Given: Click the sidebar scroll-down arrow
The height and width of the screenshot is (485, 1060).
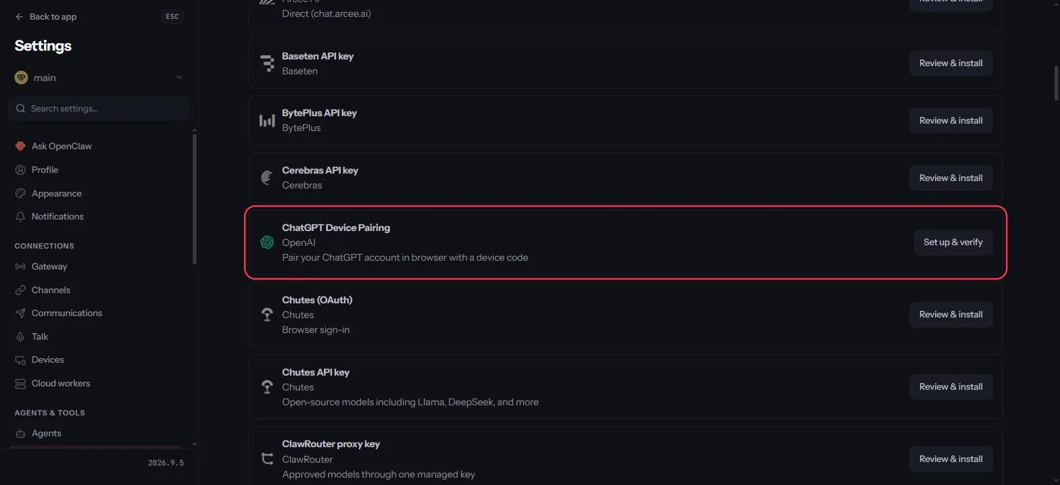Looking at the screenshot, I should tap(195, 444).
